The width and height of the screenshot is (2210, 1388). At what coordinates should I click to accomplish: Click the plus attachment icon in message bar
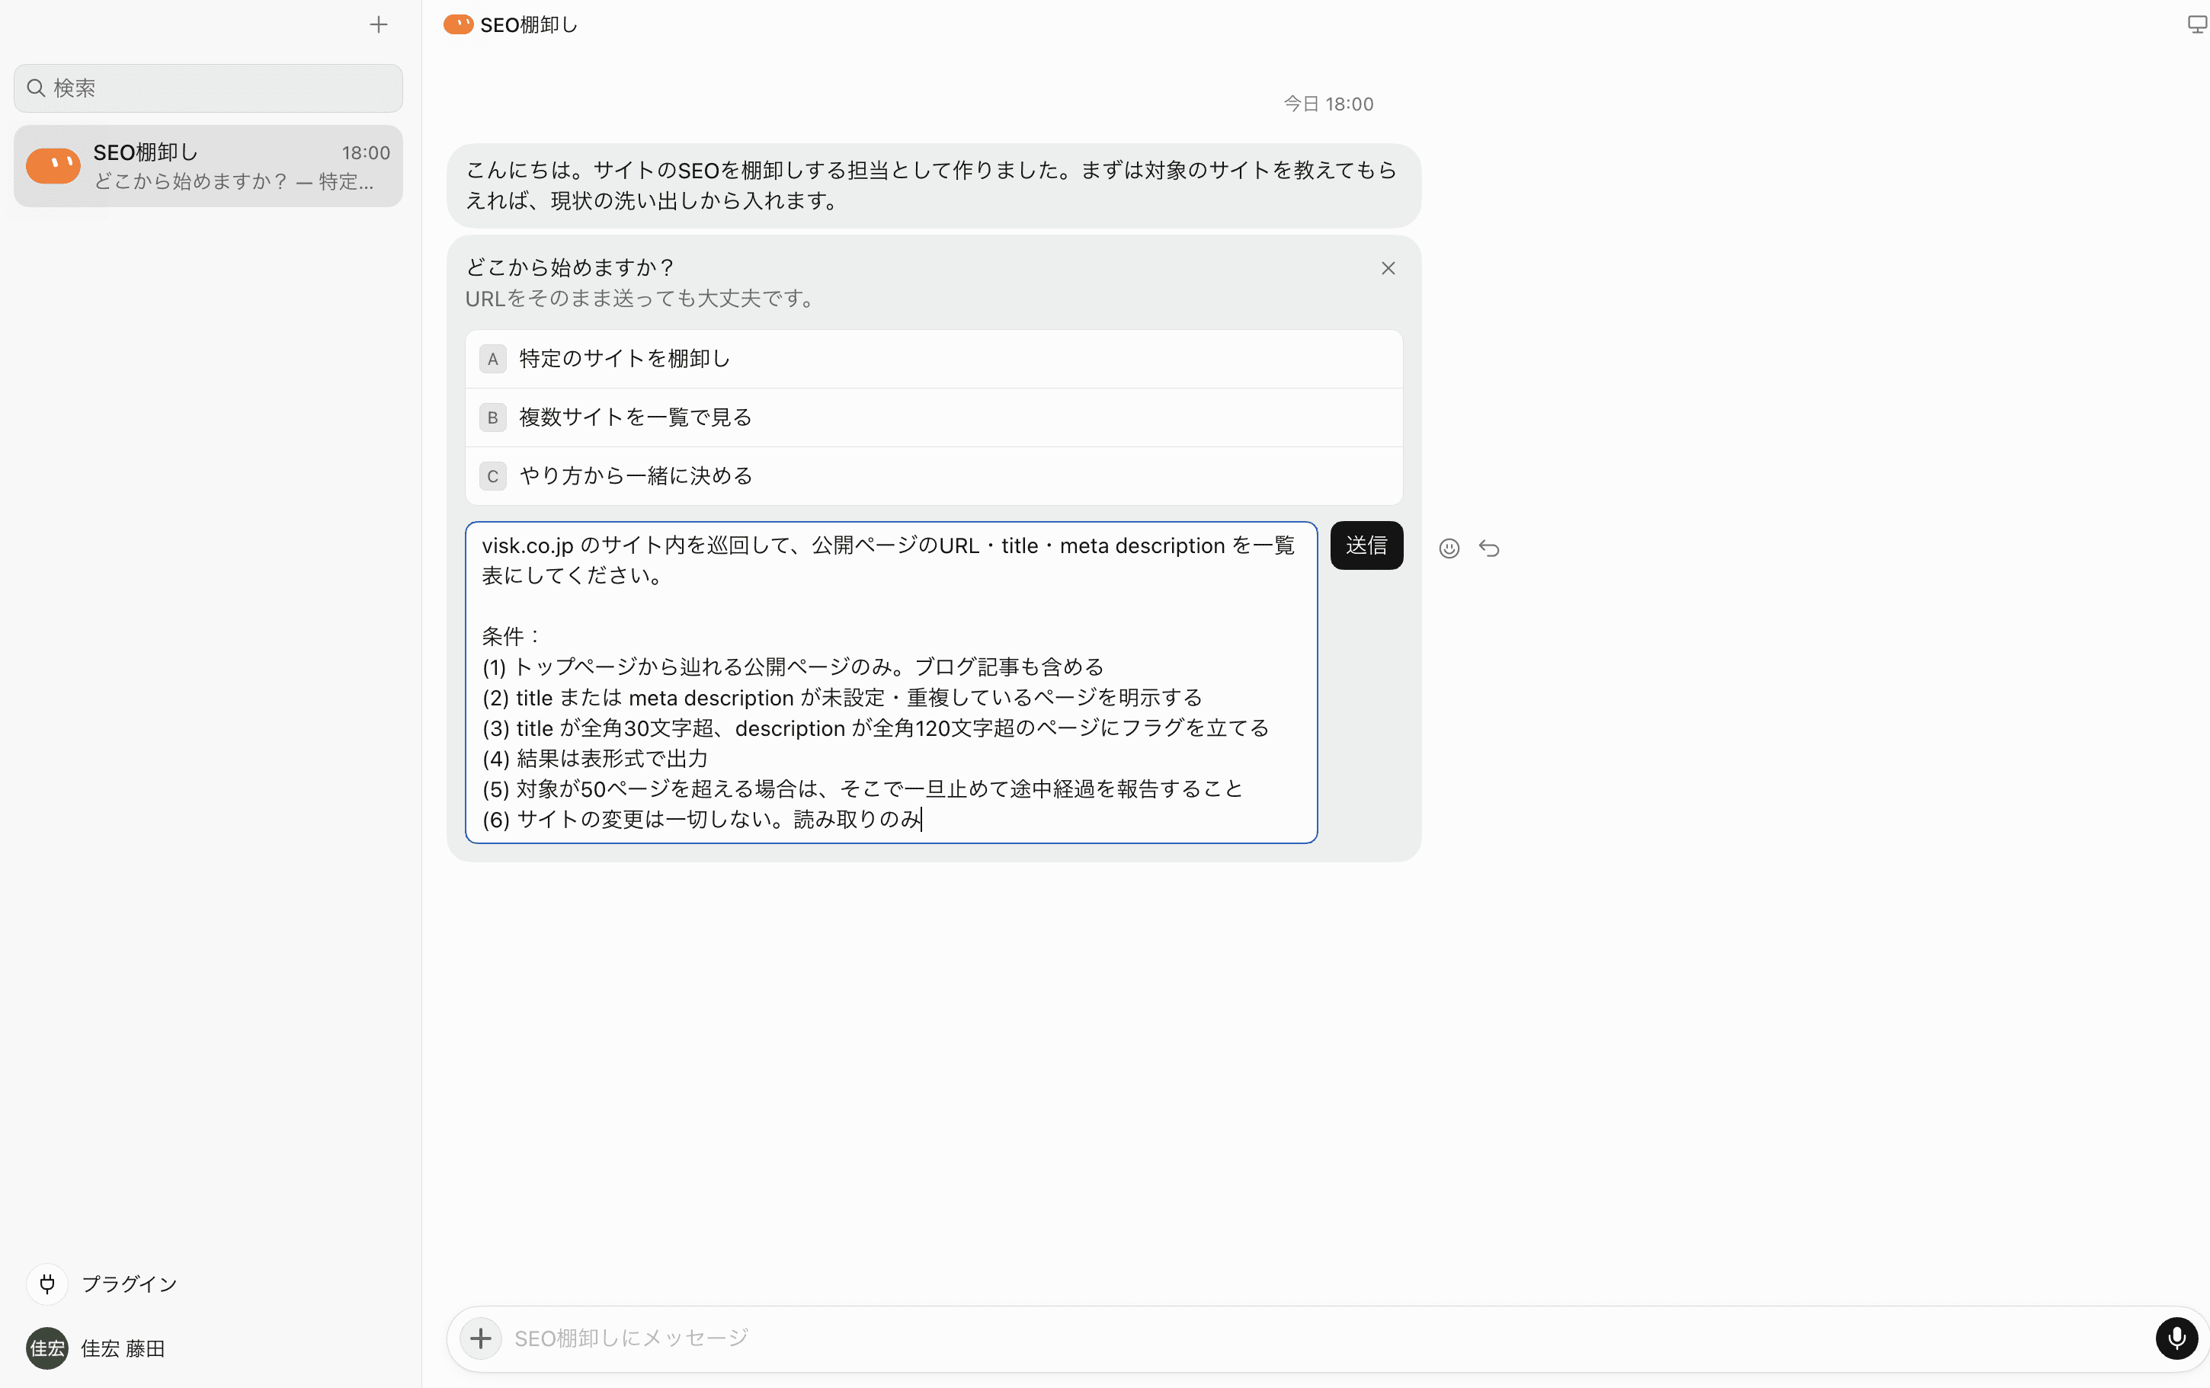click(481, 1338)
